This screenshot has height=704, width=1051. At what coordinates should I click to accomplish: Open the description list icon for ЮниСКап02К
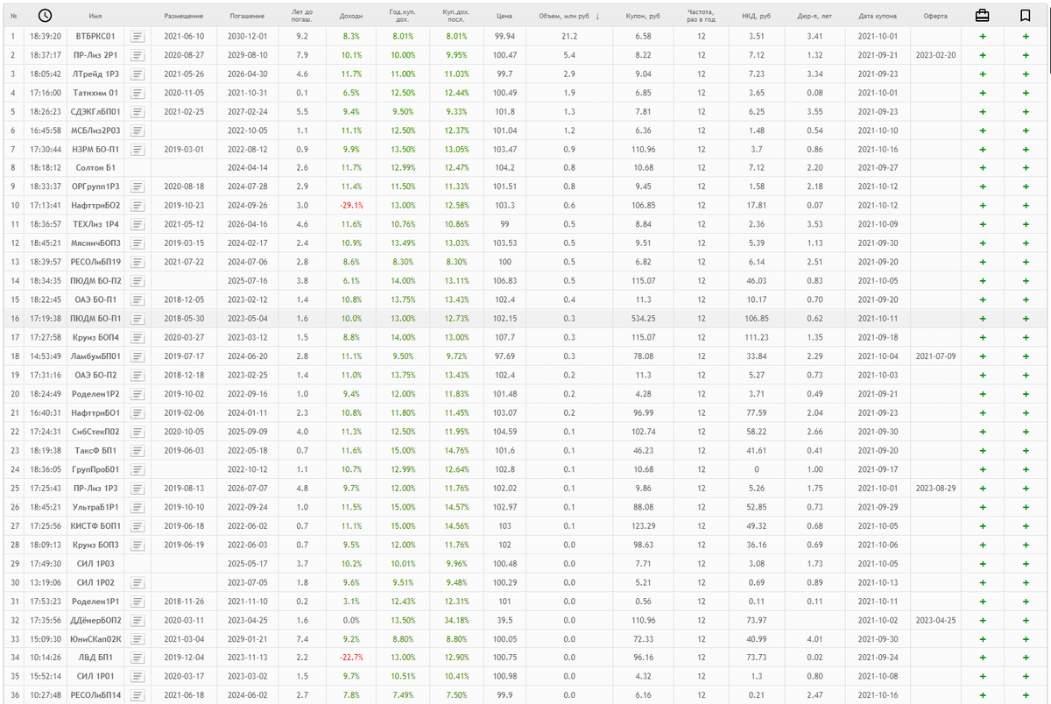138,637
